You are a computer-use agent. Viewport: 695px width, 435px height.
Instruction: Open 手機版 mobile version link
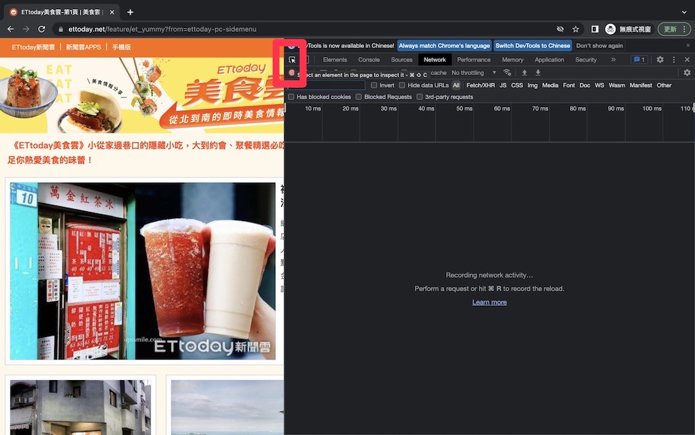[122, 47]
